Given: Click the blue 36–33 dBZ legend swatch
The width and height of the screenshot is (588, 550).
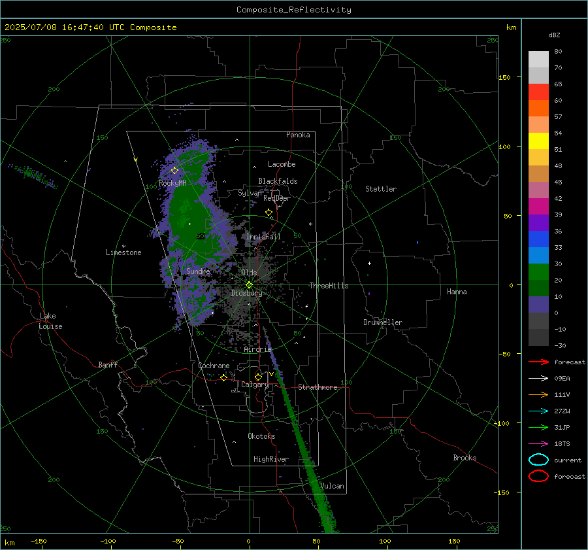Looking at the screenshot, I should [x=538, y=239].
